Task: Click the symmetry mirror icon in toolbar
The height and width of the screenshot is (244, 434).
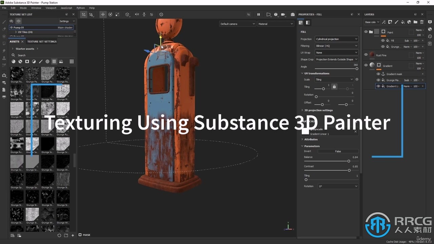Action: coord(137,15)
